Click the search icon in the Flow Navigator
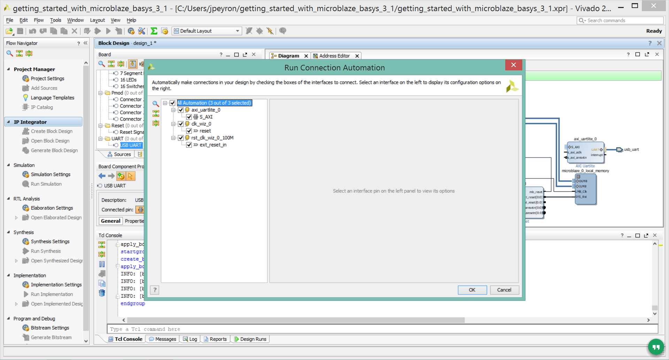Screen dimensions: 669x360 (x=10, y=53)
